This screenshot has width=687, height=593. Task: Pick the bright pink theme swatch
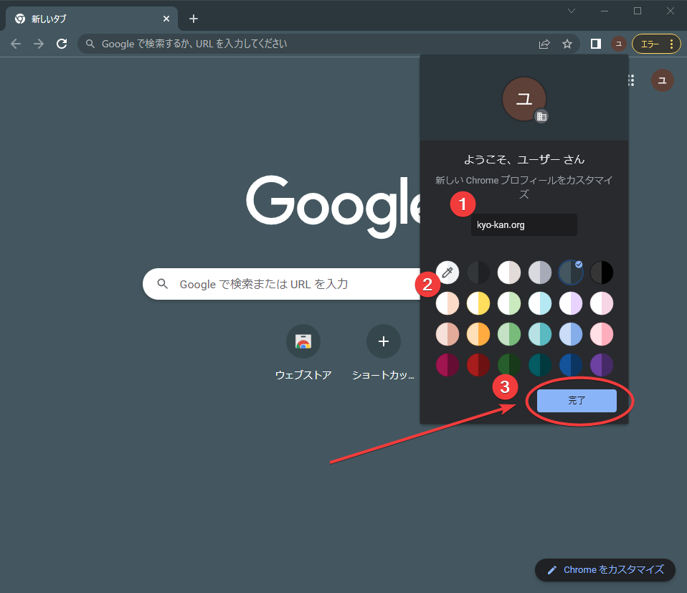pos(602,334)
